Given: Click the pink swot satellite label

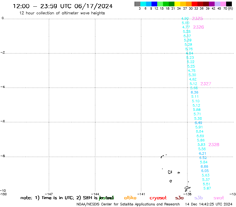Looking at the screenshot, I should click(219, 198).
